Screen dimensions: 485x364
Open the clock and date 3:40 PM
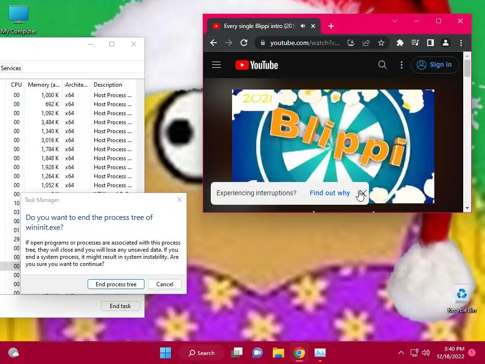coord(450,353)
